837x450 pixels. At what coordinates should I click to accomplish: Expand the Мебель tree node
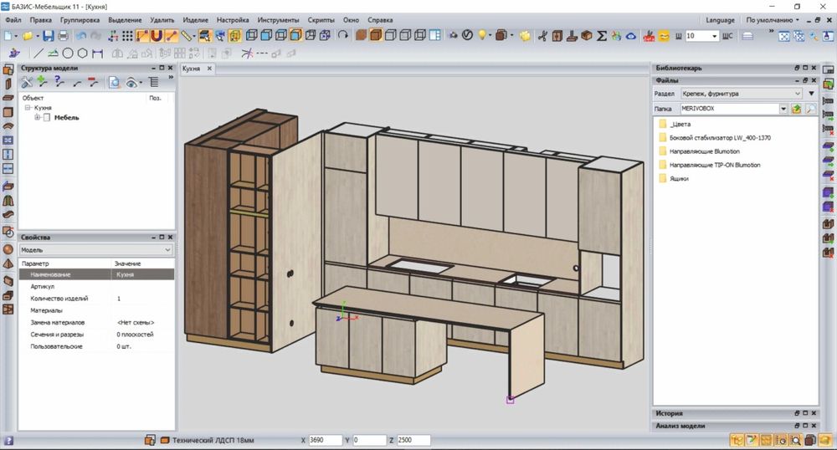(38, 118)
